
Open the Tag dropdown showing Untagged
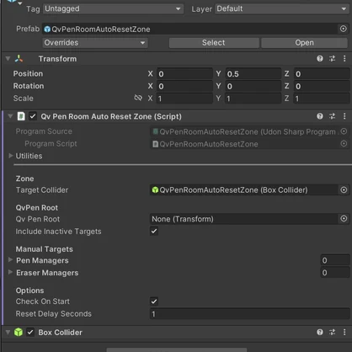pos(113,8)
